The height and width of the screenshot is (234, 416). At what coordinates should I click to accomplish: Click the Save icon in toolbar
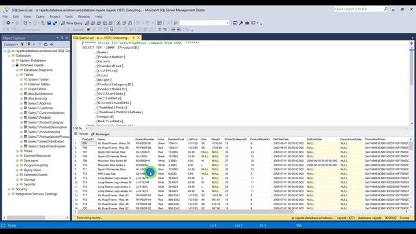coord(49,23)
